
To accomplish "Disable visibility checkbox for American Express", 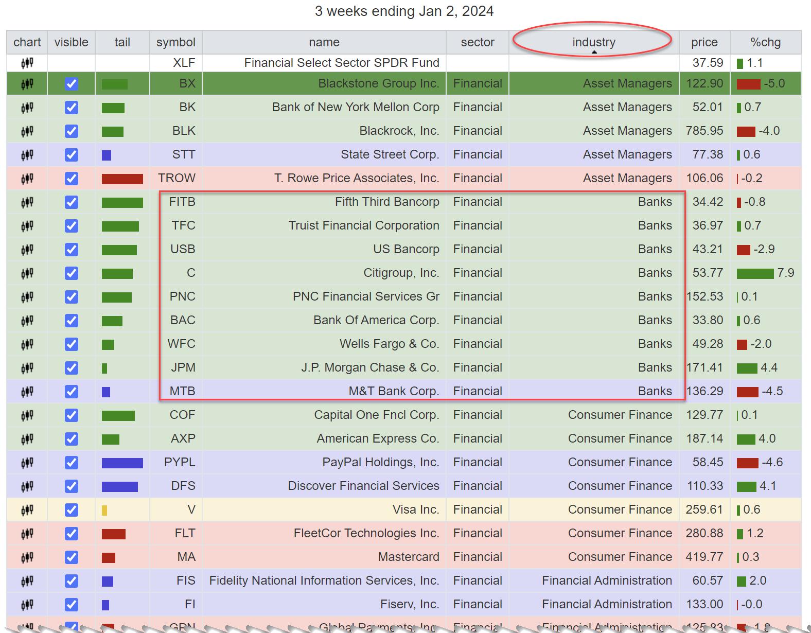I will [72, 439].
